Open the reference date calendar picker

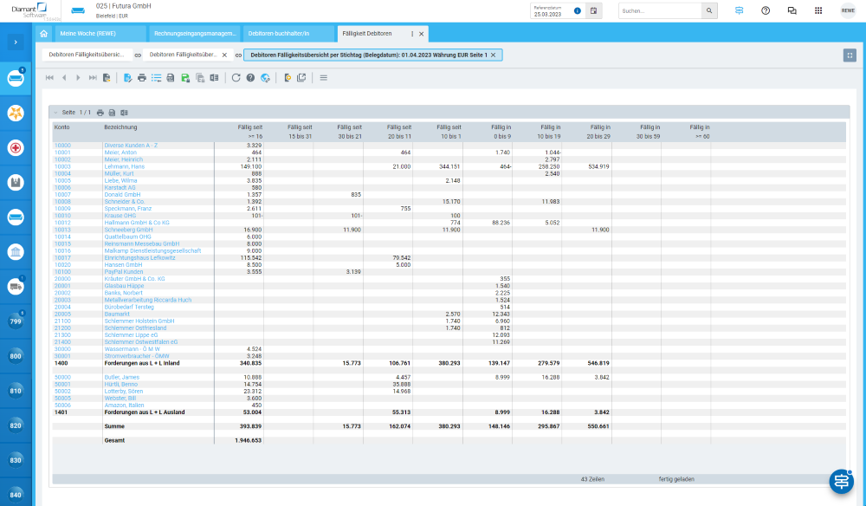tap(594, 10)
